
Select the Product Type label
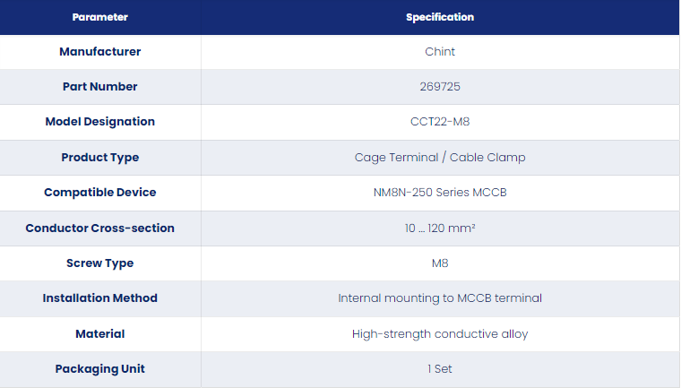coord(99,158)
